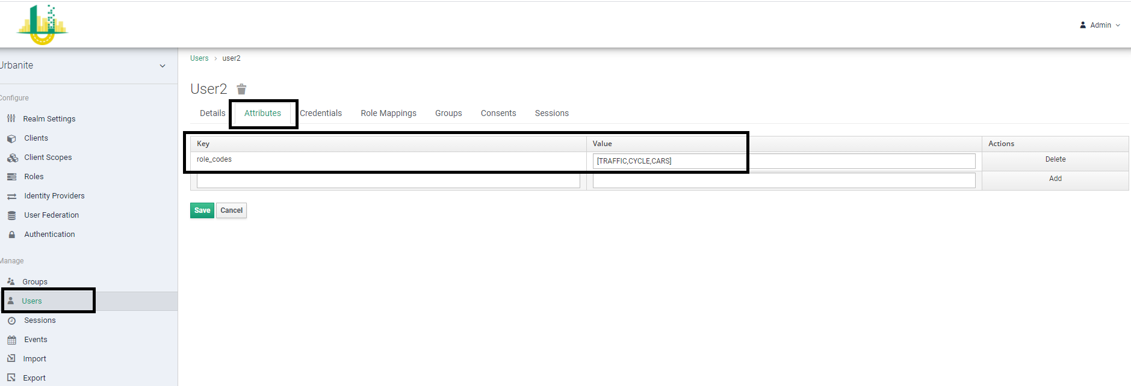The height and width of the screenshot is (386, 1131).
Task: Click Add to add new attribute
Action: 1055,179
